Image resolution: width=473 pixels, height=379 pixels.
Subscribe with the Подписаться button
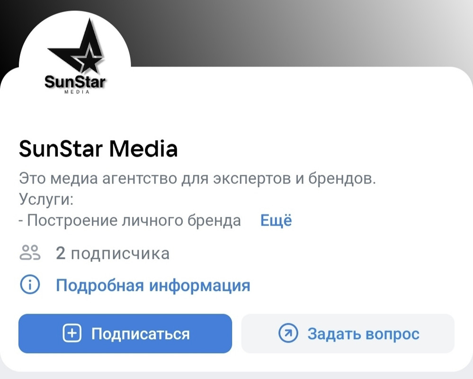point(125,334)
